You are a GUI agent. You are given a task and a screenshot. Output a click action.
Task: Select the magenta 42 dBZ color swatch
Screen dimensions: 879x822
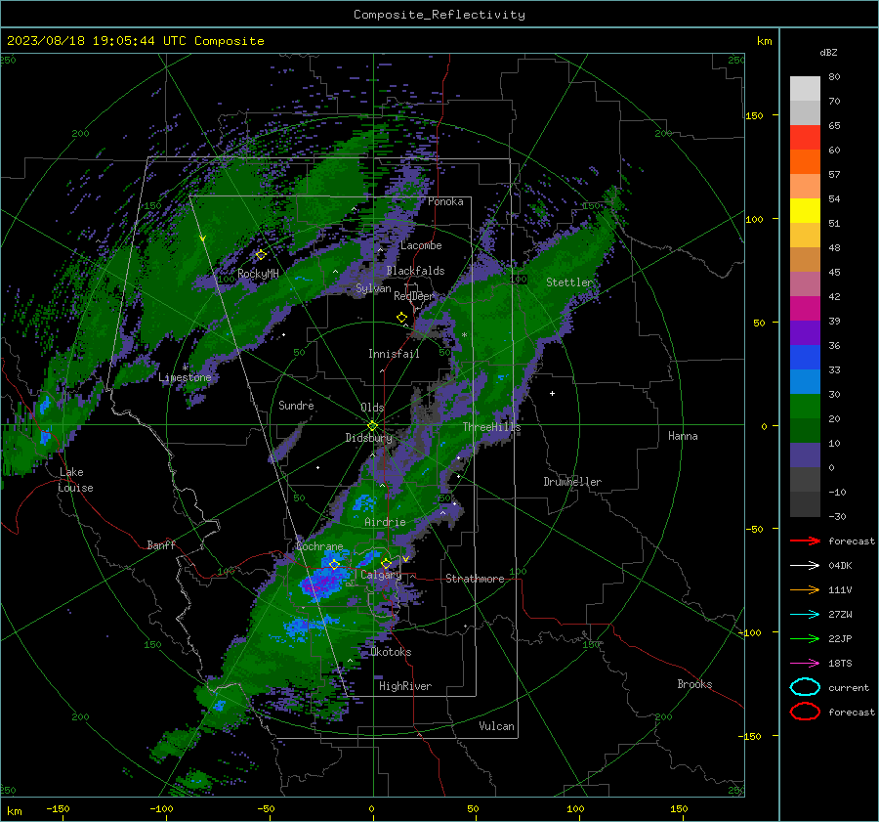coord(805,309)
